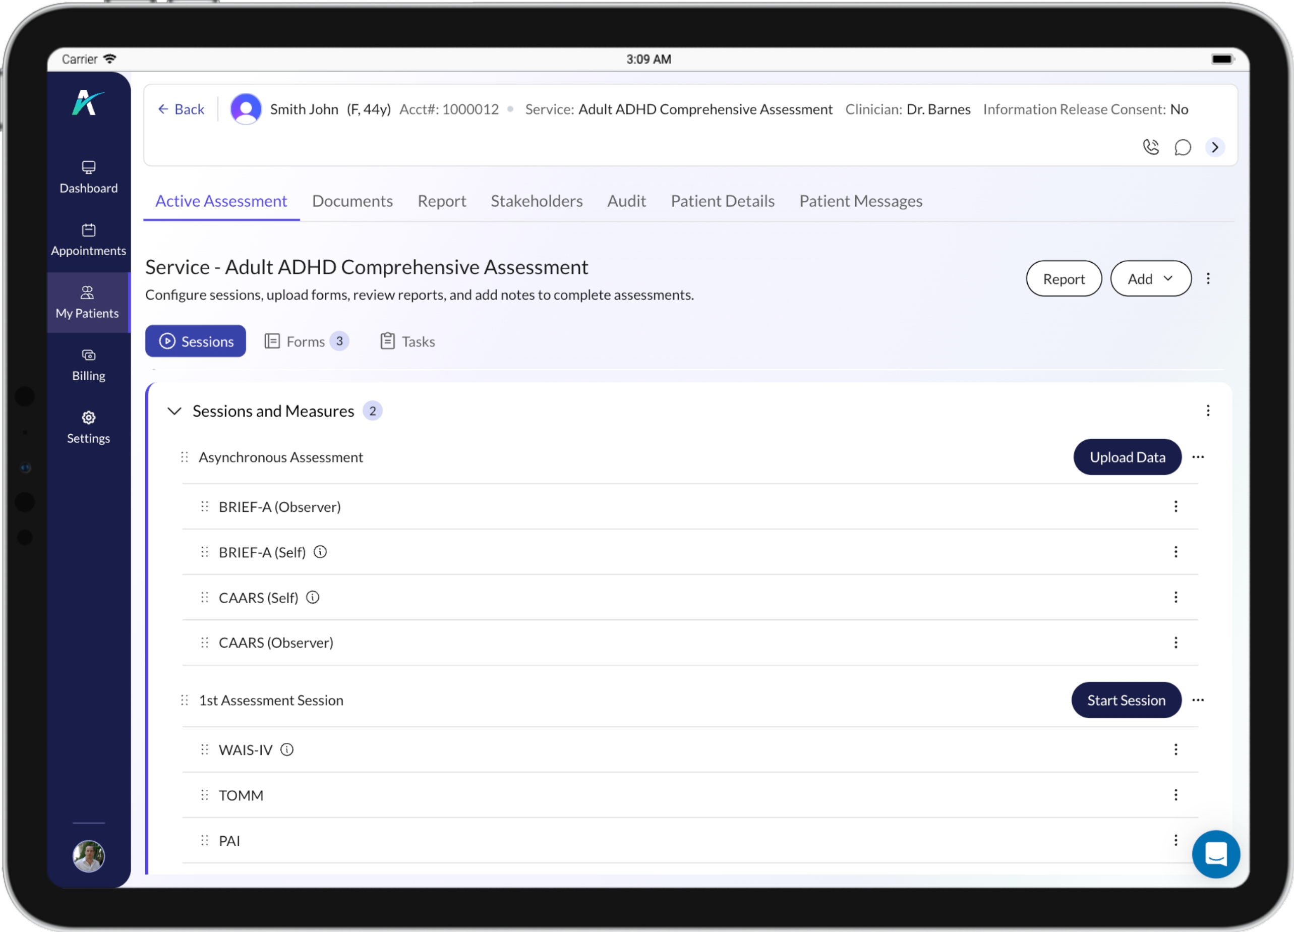This screenshot has height=932, width=1294.
Task: Switch to the Documents tab
Action: tap(352, 201)
